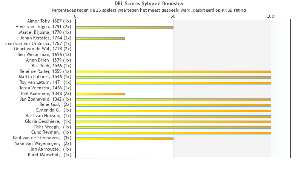Click the percentages subtitle text

click(149, 10)
